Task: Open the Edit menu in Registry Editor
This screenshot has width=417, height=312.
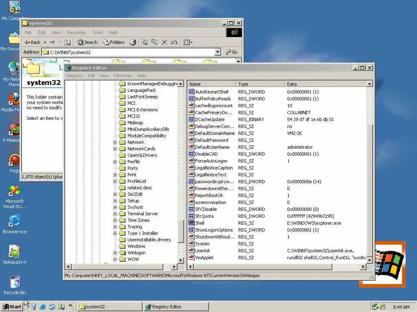Action: click(x=91, y=76)
